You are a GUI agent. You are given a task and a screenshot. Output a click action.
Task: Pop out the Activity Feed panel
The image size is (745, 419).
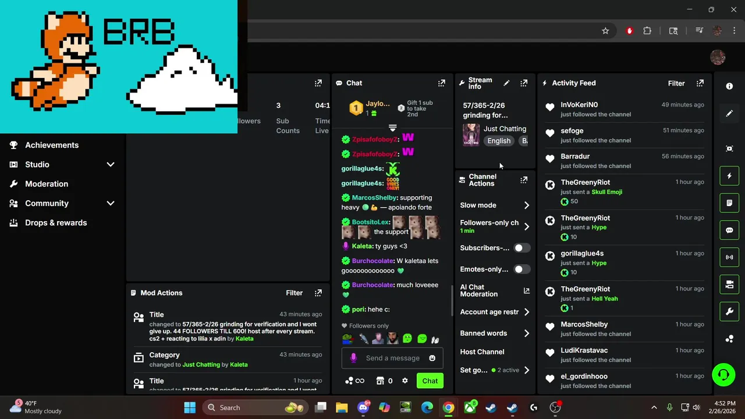pyautogui.click(x=700, y=83)
